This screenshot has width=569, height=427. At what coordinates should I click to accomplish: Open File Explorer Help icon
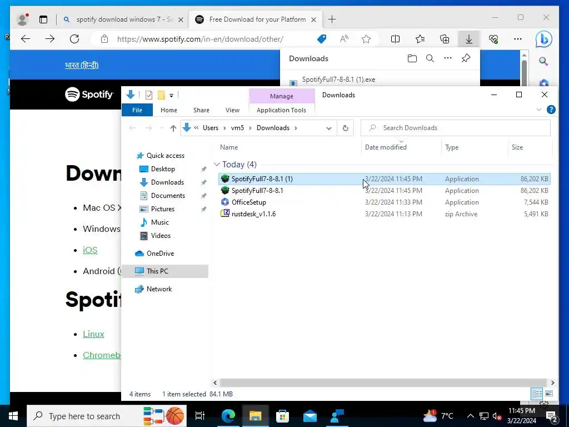551,110
